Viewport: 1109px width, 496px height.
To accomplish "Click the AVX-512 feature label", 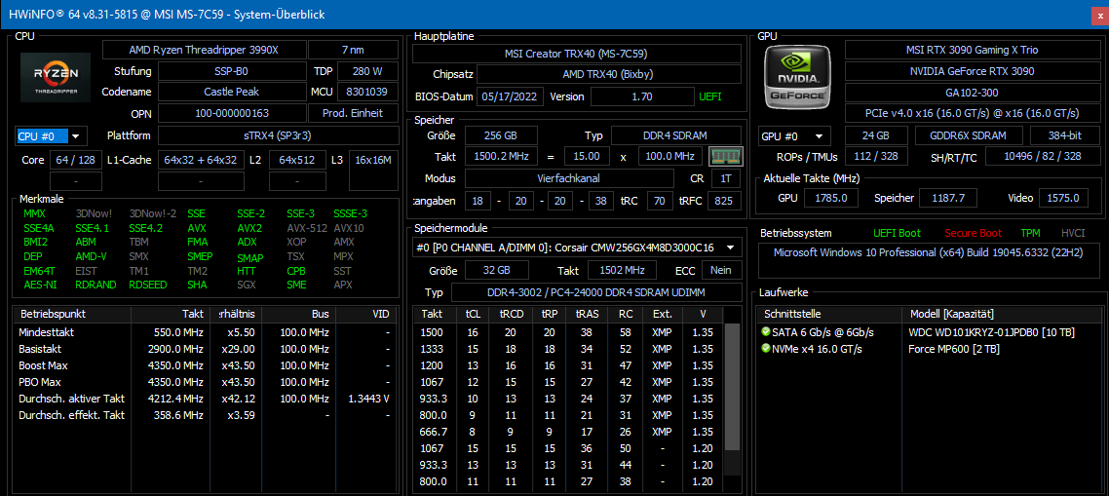I will coord(307,229).
